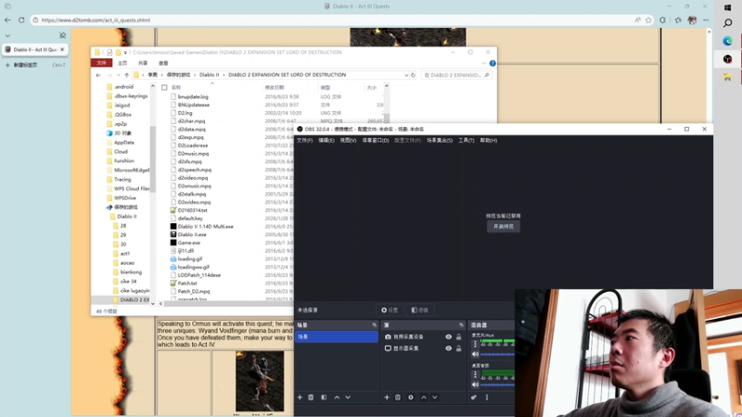Expand the Explorer ribbon chevron
This screenshot has height=417, width=742.
483,63
